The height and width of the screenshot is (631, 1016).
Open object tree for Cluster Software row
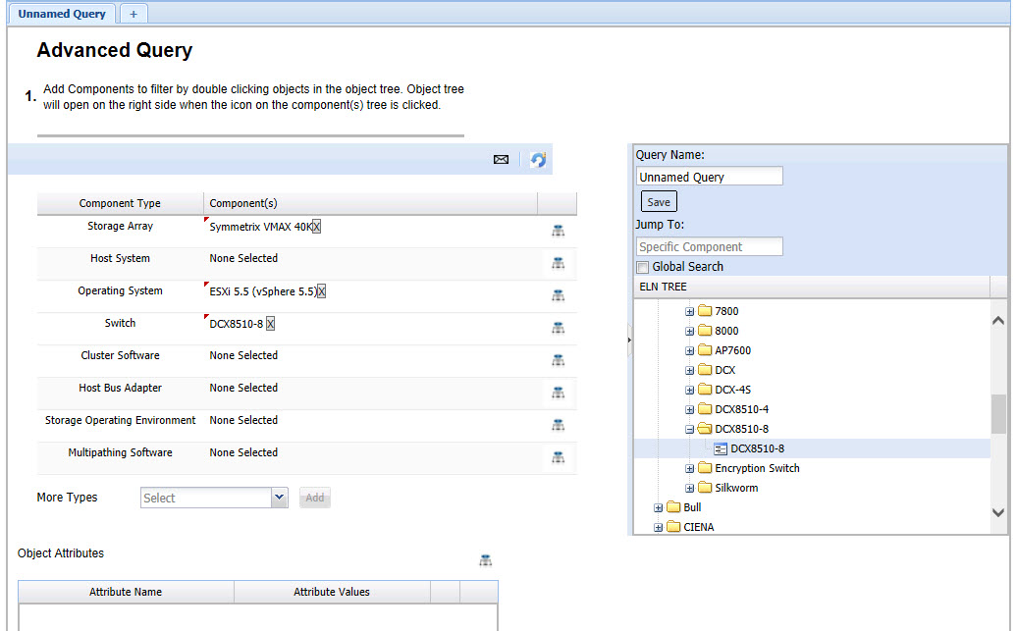click(x=558, y=360)
